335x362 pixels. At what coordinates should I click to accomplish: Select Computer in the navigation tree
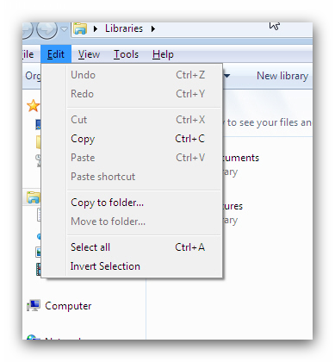click(x=68, y=306)
